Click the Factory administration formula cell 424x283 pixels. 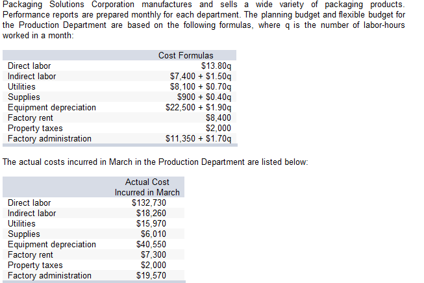tap(199, 138)
